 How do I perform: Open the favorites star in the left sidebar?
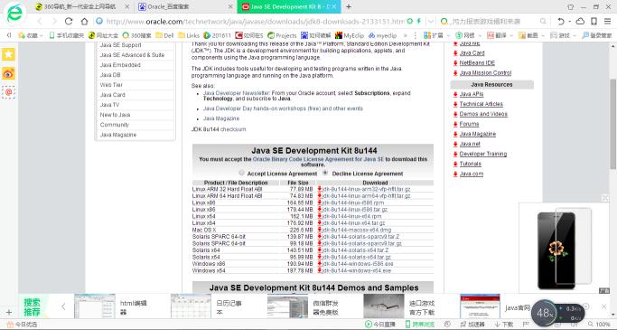[x=8, y=54]
